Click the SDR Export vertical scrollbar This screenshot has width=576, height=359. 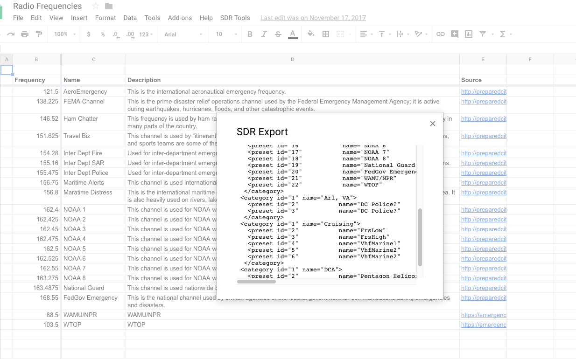point(420,237)
